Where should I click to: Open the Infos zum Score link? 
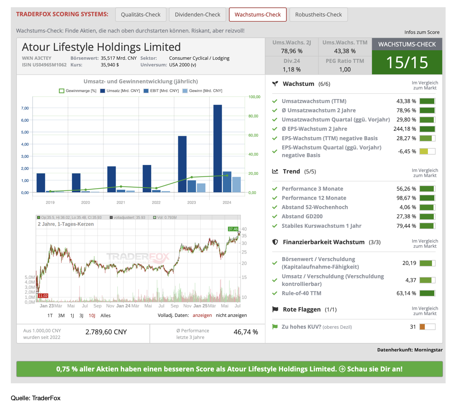pos(422,32)
